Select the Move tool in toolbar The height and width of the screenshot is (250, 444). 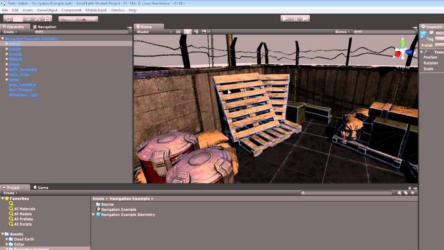pyautogui.click(x=18, y=19)
